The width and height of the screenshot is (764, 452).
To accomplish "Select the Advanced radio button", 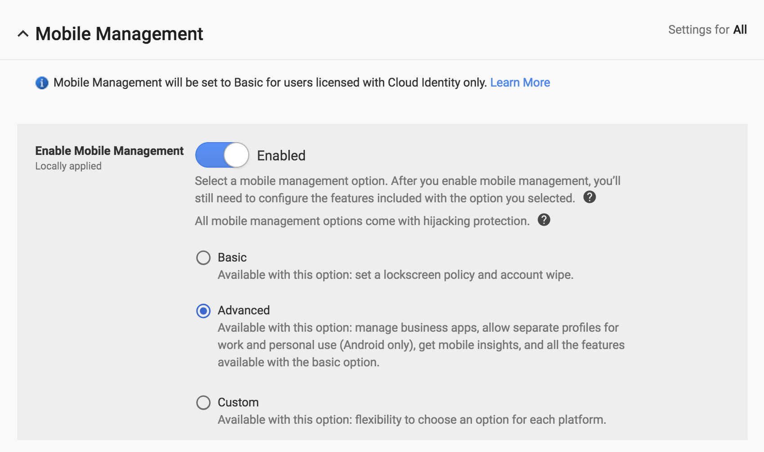I will click(203, 311).
